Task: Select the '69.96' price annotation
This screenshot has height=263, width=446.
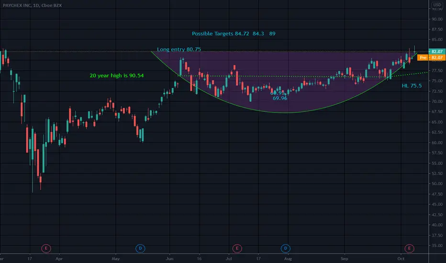Action: tap(280, 98)
